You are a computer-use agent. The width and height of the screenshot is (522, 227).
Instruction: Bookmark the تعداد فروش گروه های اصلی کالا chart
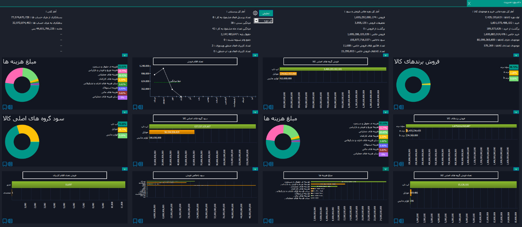396,221
